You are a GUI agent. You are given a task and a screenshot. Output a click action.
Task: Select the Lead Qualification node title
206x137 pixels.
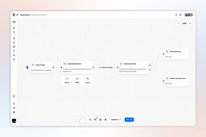pyautogui.click(x=74, y=64)
